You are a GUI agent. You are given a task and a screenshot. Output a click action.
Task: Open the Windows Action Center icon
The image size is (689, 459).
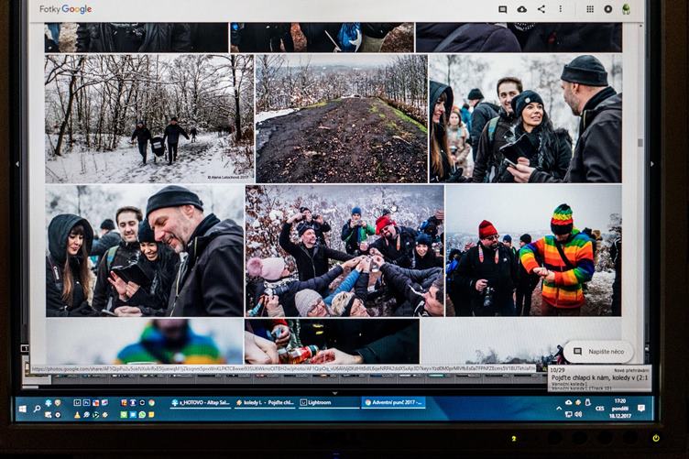(641, 409)
